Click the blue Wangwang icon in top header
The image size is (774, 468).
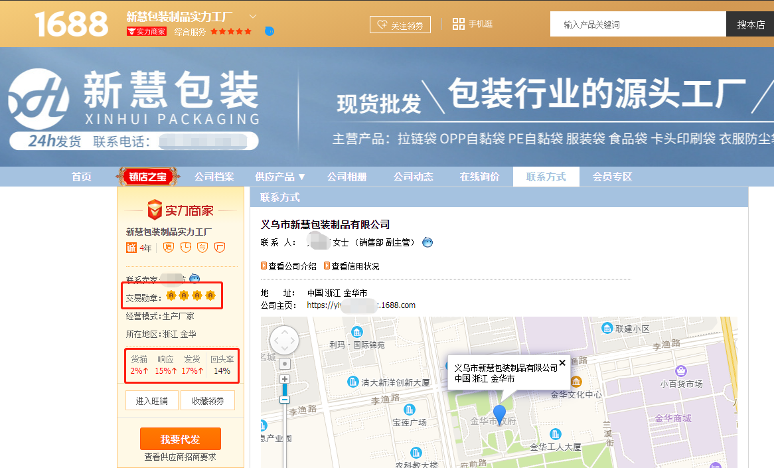click(269, 31)
